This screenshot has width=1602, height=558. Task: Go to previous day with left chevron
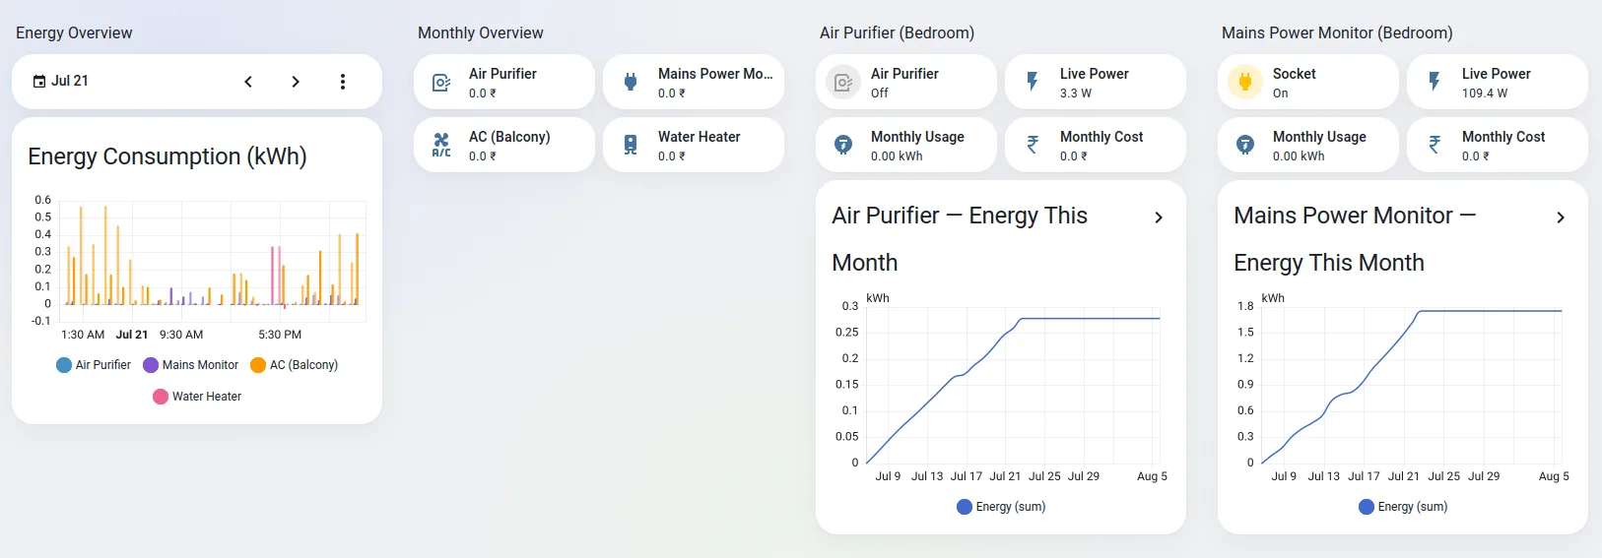pos(248,82)
